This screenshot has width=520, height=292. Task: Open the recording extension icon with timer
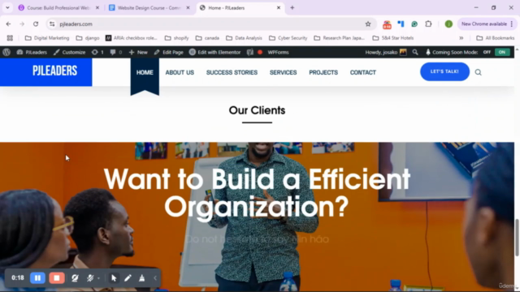click(x=387, y=24)
